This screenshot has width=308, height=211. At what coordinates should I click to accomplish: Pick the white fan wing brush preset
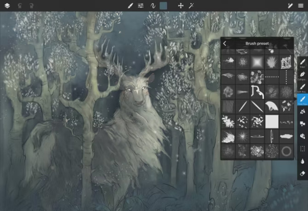click(272, 107)
